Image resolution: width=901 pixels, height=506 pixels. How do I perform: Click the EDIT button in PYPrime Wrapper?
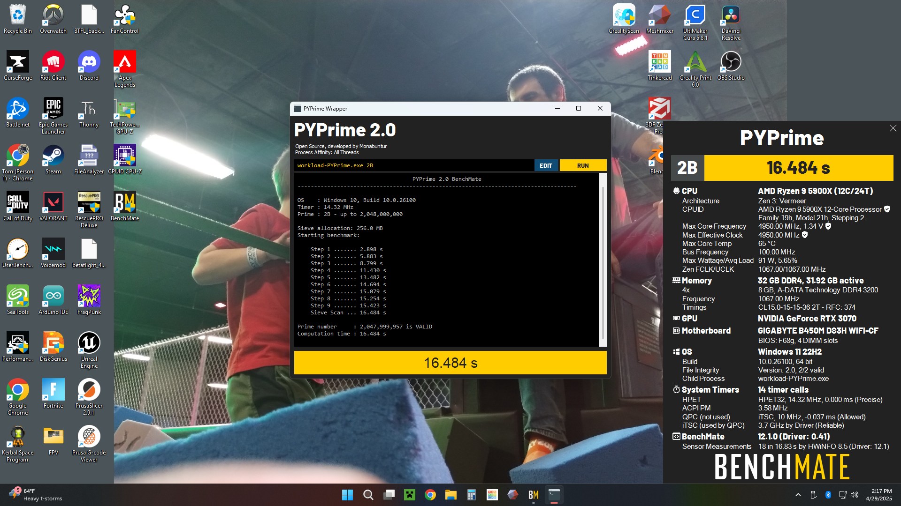click(x=546, y=165)
